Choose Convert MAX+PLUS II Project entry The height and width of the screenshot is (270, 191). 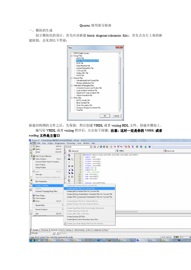coord(47,162)
